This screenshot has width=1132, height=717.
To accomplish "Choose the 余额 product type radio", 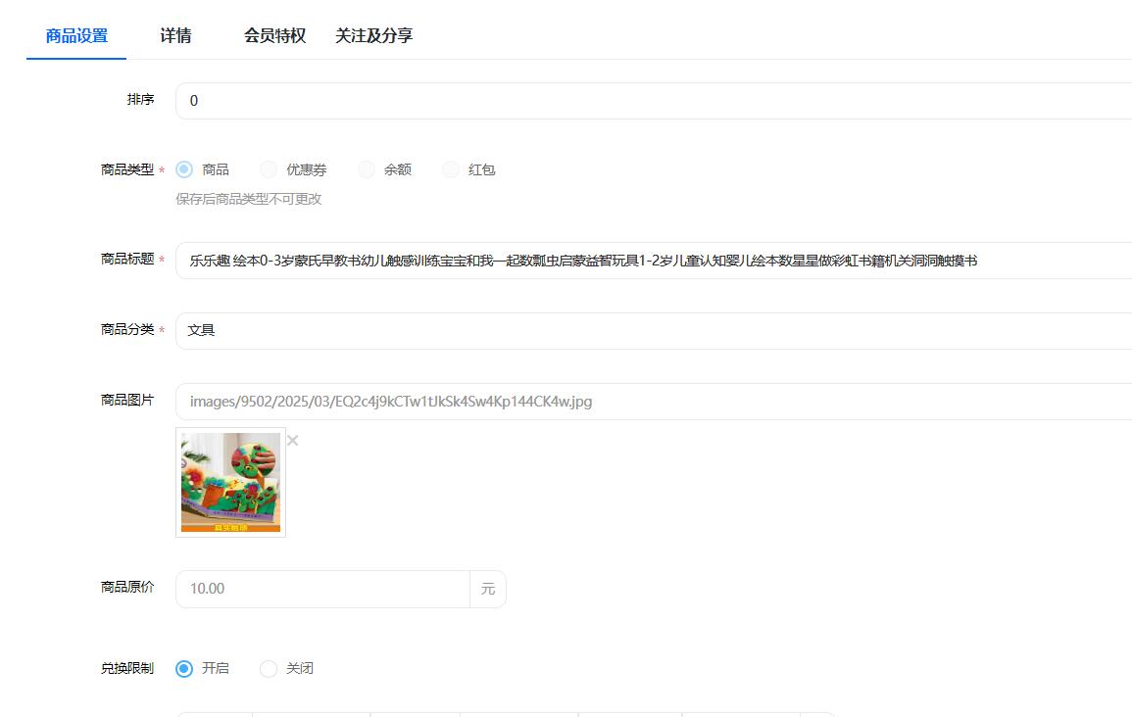I will [366, 169].
